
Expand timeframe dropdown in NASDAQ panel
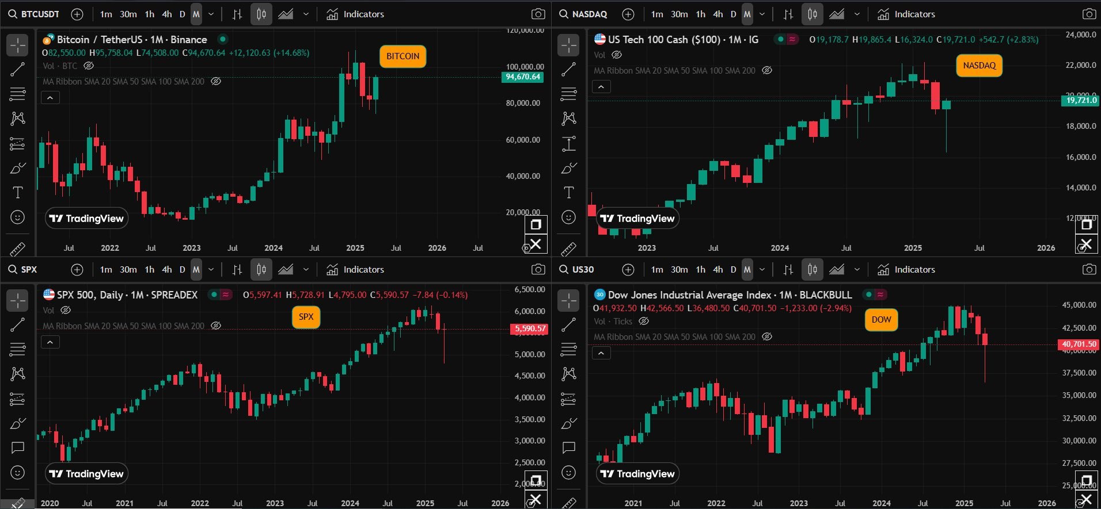pyautogui.click(x=762, y=14)
